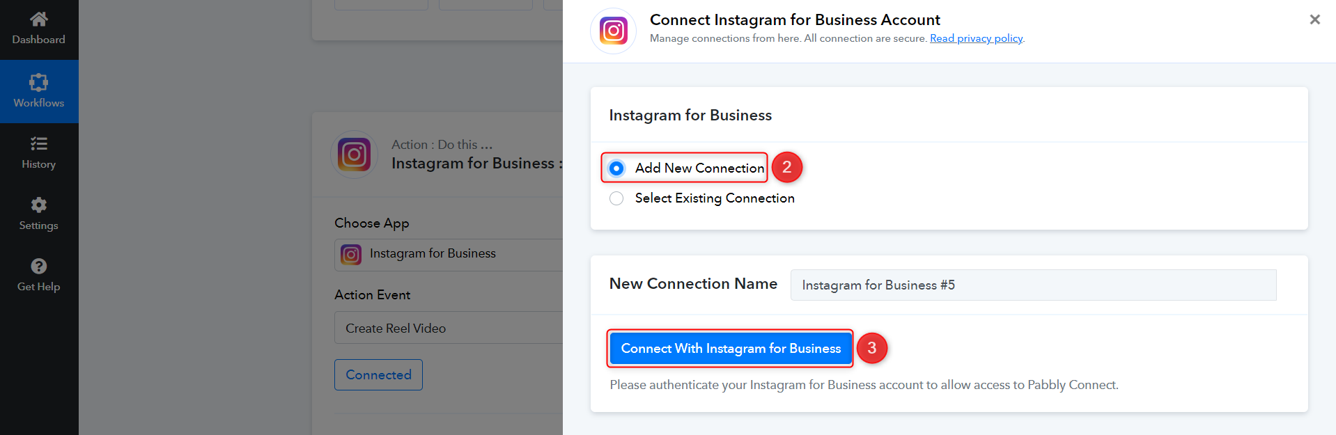
Task: Click the Instagram logo in dialog header
Action: pos(613,31)
